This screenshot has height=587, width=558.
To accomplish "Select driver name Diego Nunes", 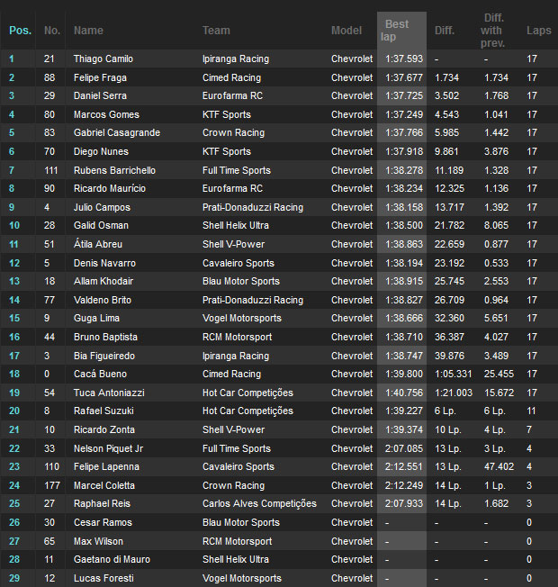I will [x=101, y=151].
